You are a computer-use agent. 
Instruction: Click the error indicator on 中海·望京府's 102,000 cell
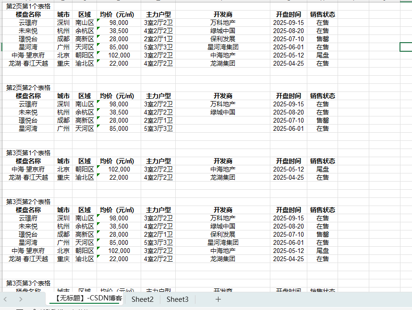tap(99, 53)
